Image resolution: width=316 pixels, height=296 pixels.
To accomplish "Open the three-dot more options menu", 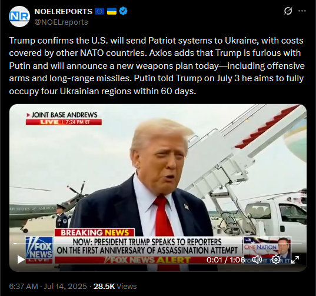I will click(302, 11).
